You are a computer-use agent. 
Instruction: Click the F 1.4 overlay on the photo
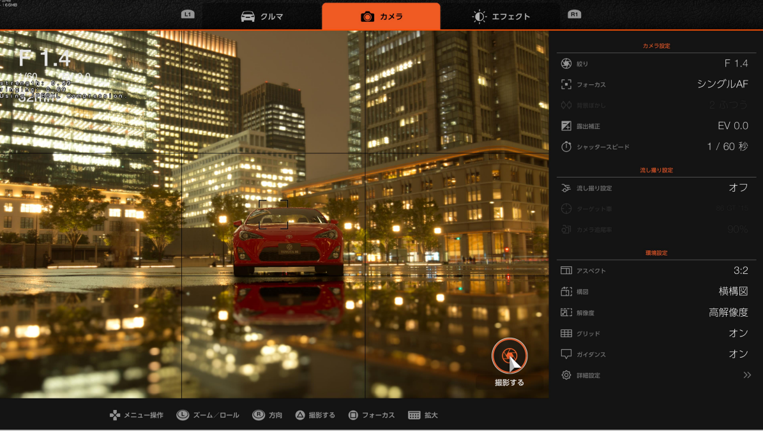[45, 59]
